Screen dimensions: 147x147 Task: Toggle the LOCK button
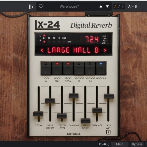46,68
